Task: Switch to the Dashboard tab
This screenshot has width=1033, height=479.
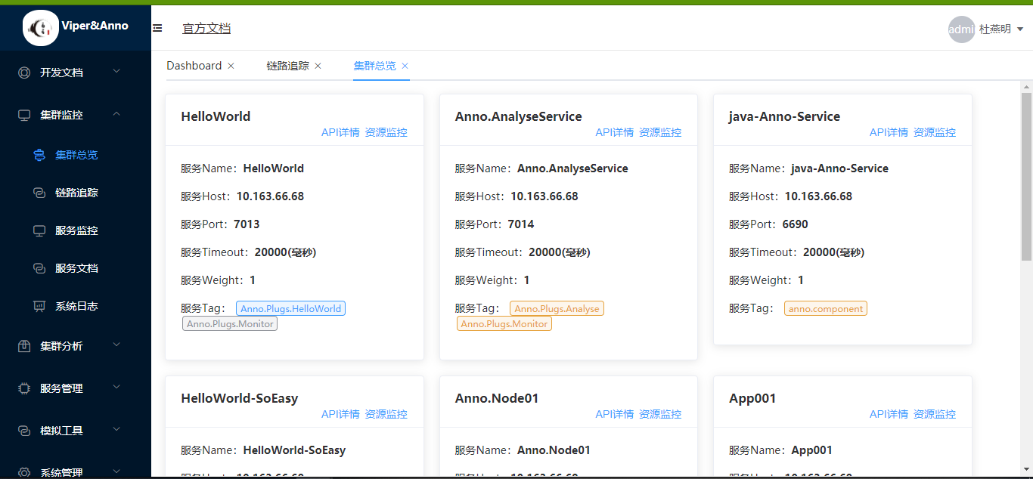Action: coord(194,66)
